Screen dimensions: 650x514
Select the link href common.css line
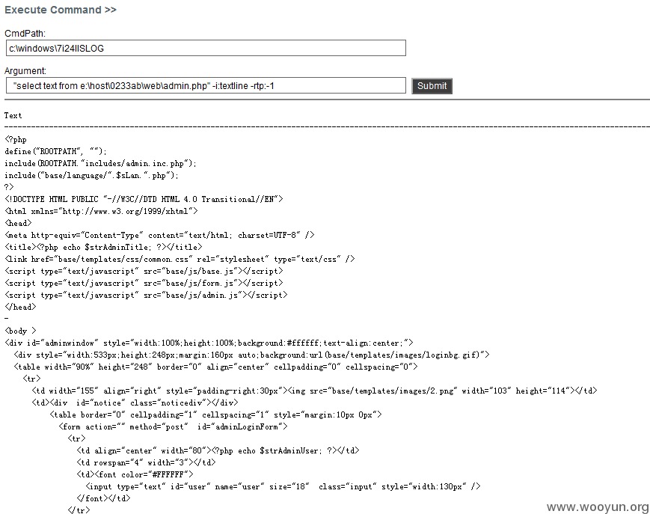coord(180,260)
